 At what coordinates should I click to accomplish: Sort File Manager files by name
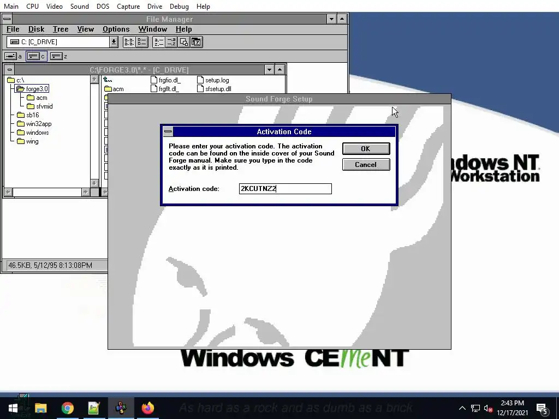159,42
